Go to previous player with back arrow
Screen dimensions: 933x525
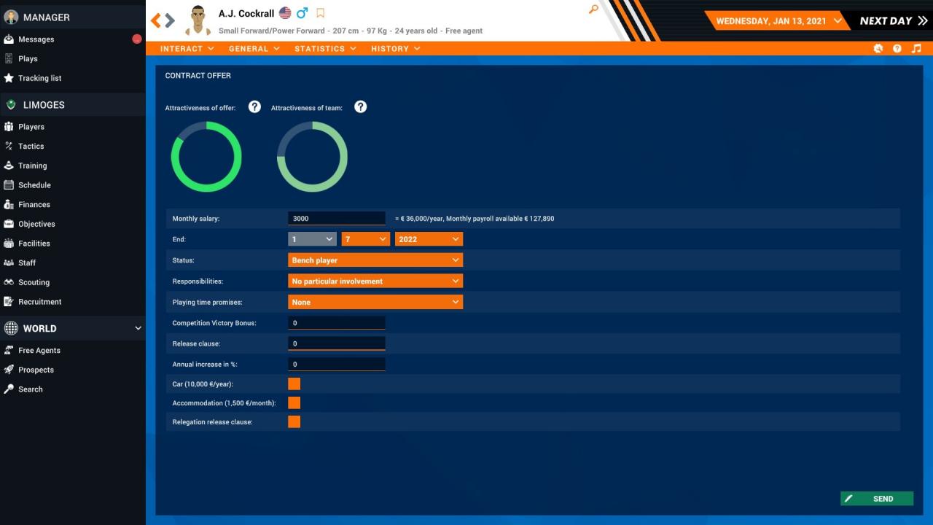pyautogui.click(x=155, y=20)
